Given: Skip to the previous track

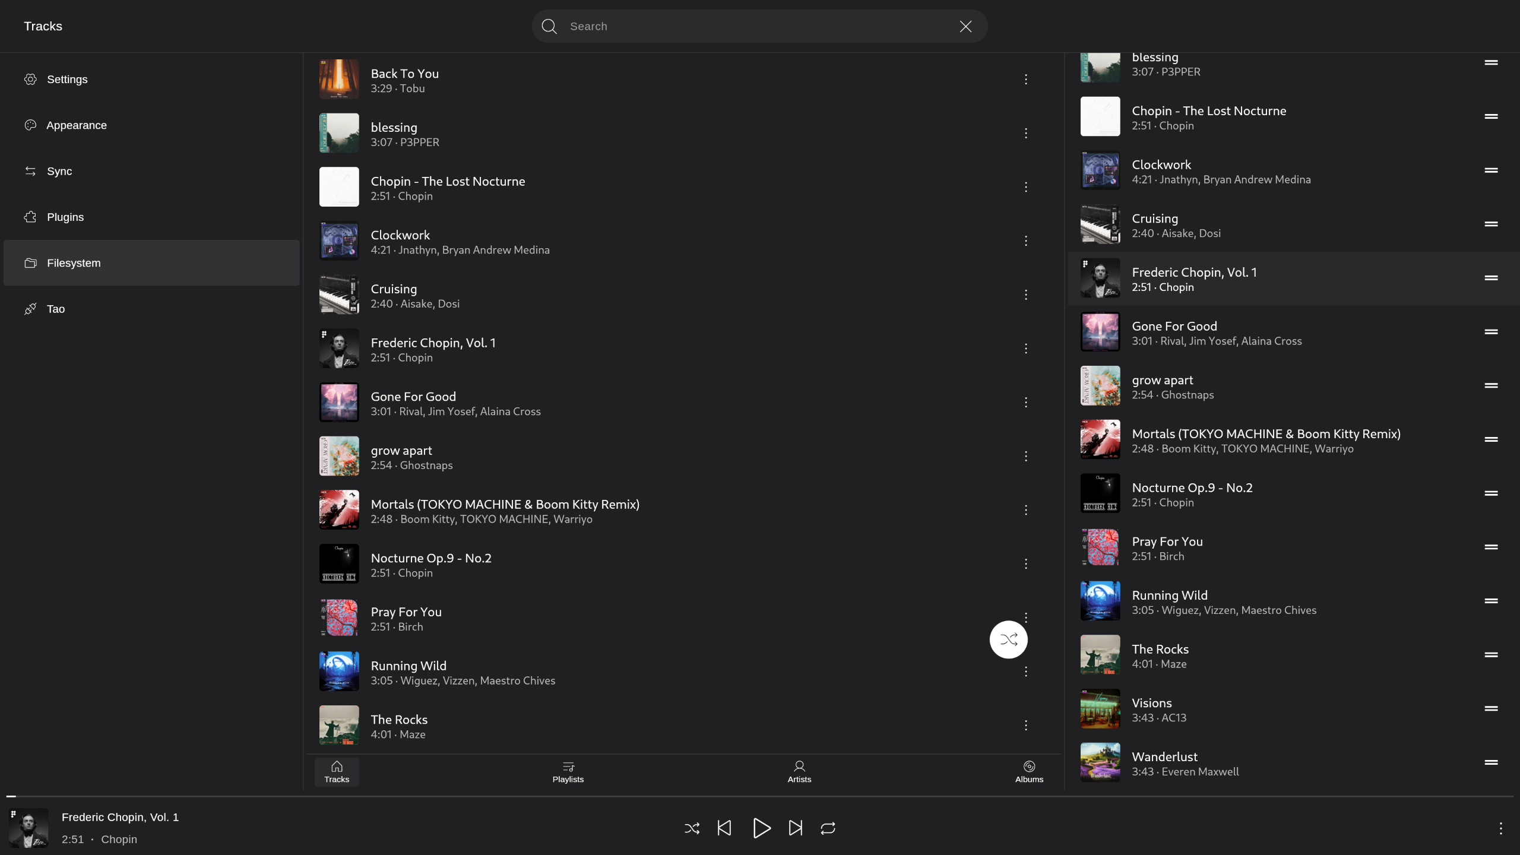Looking at the screenshot, I should point(724,828).
